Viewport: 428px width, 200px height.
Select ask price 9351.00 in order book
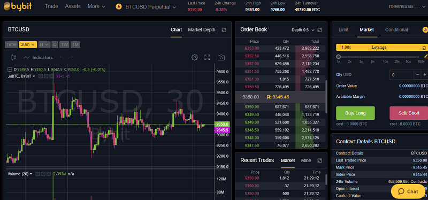coord(252,79)
